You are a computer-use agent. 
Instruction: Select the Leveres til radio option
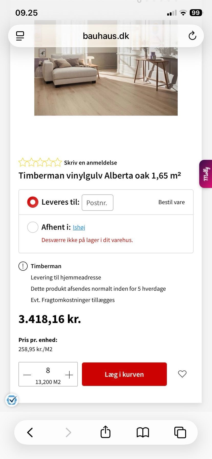(x=33, y=202)
